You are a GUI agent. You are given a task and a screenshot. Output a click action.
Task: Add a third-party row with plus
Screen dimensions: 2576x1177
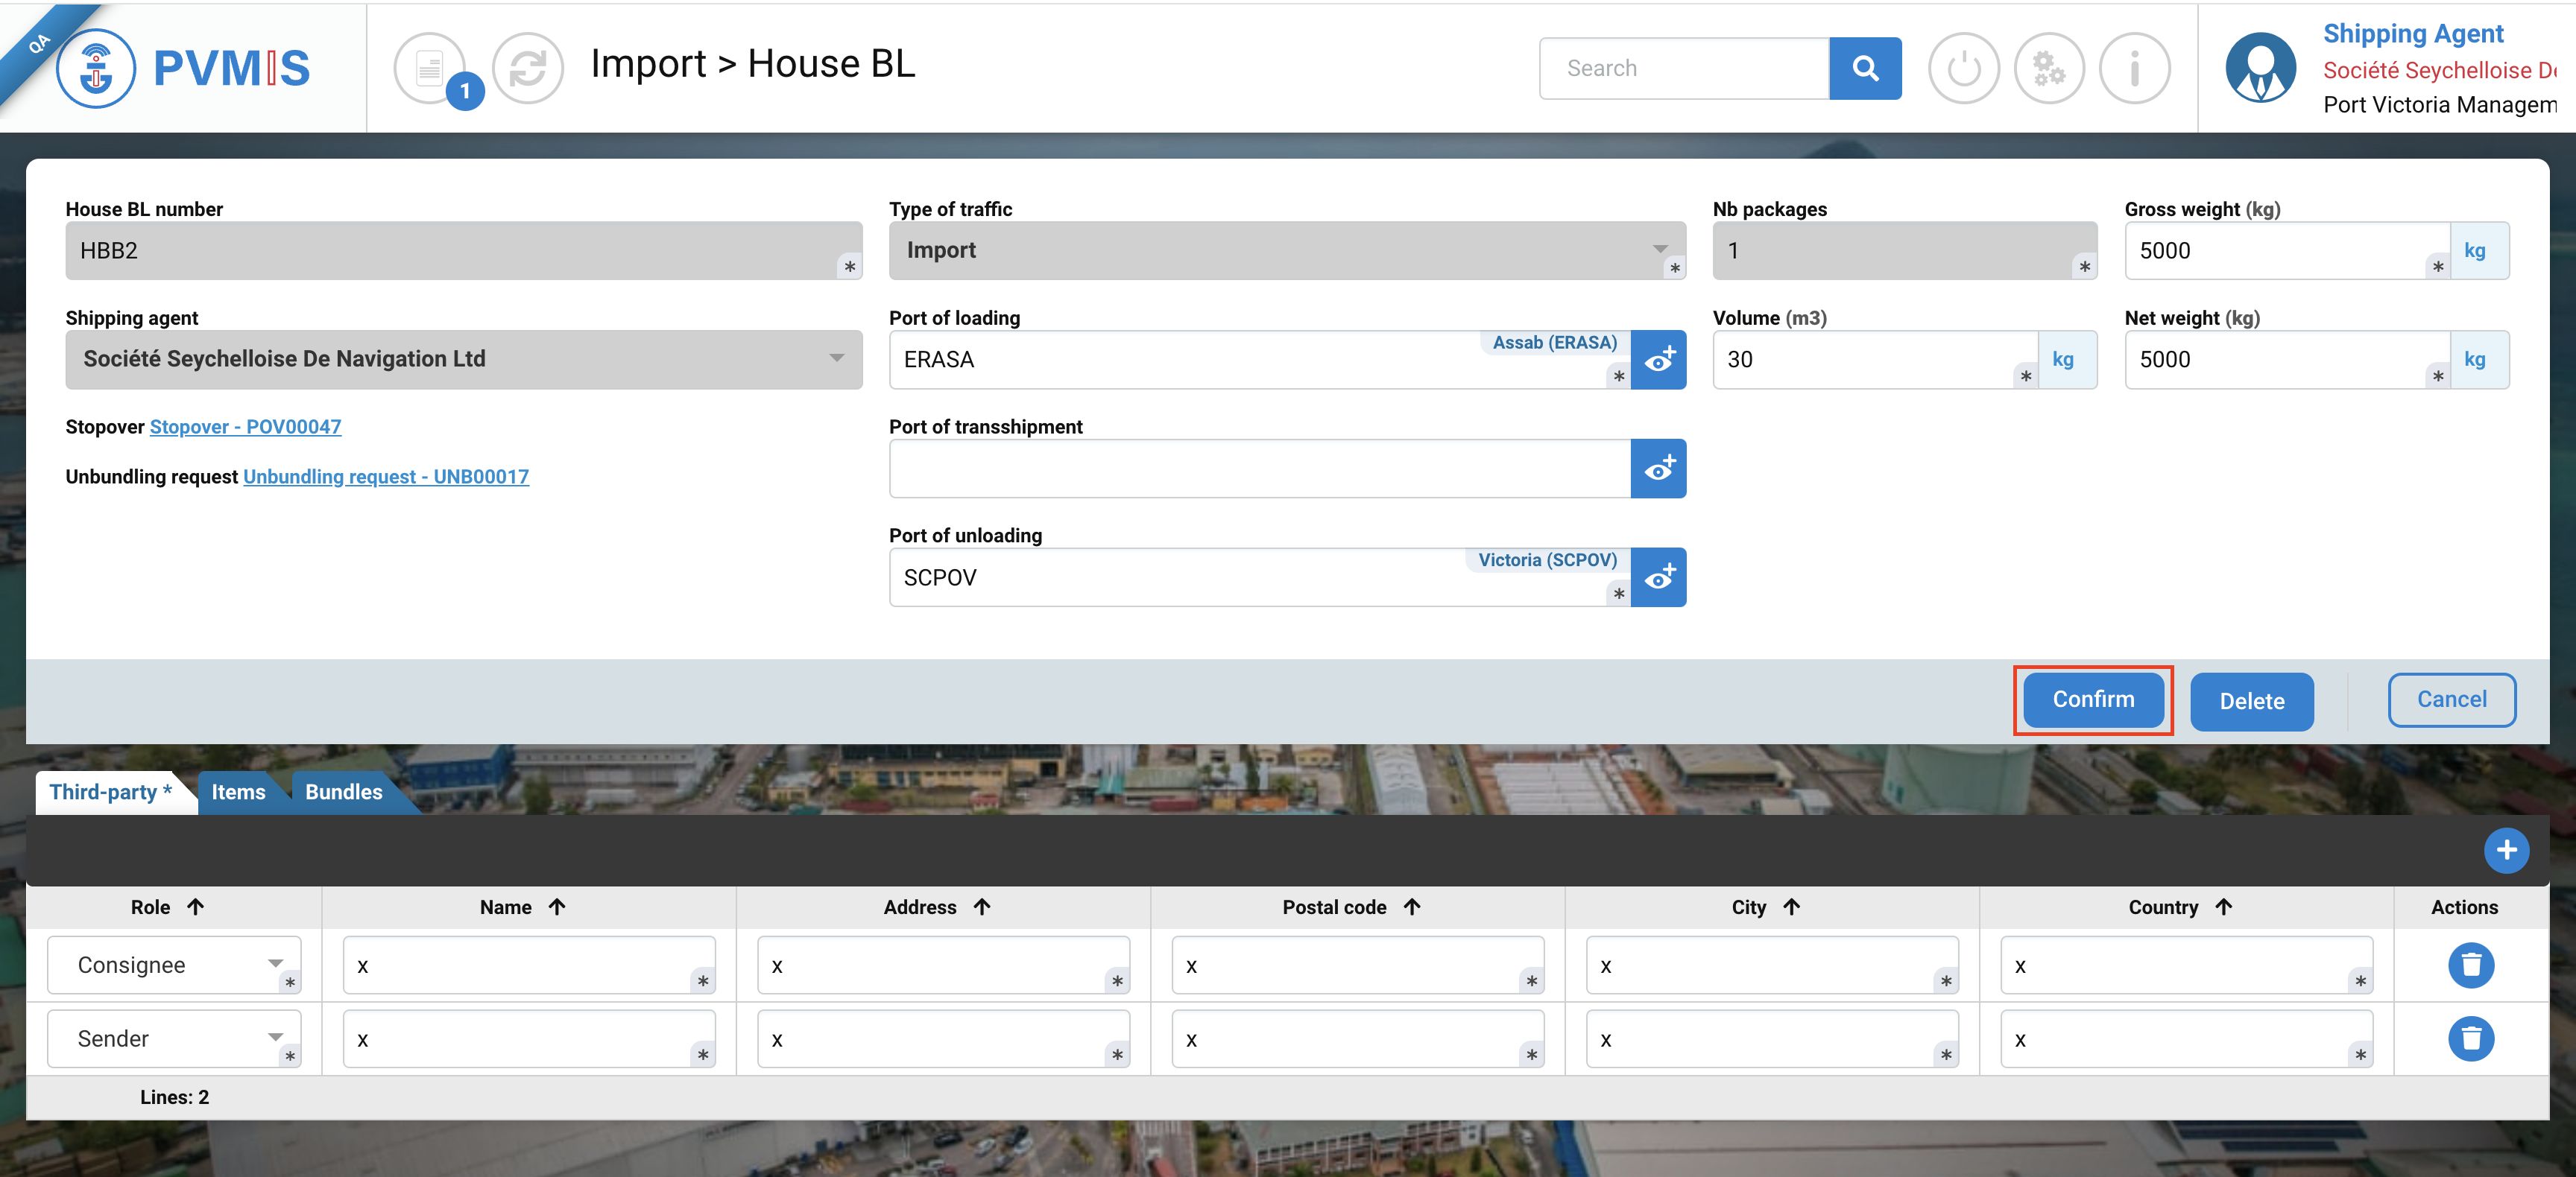pos(2505,850)
